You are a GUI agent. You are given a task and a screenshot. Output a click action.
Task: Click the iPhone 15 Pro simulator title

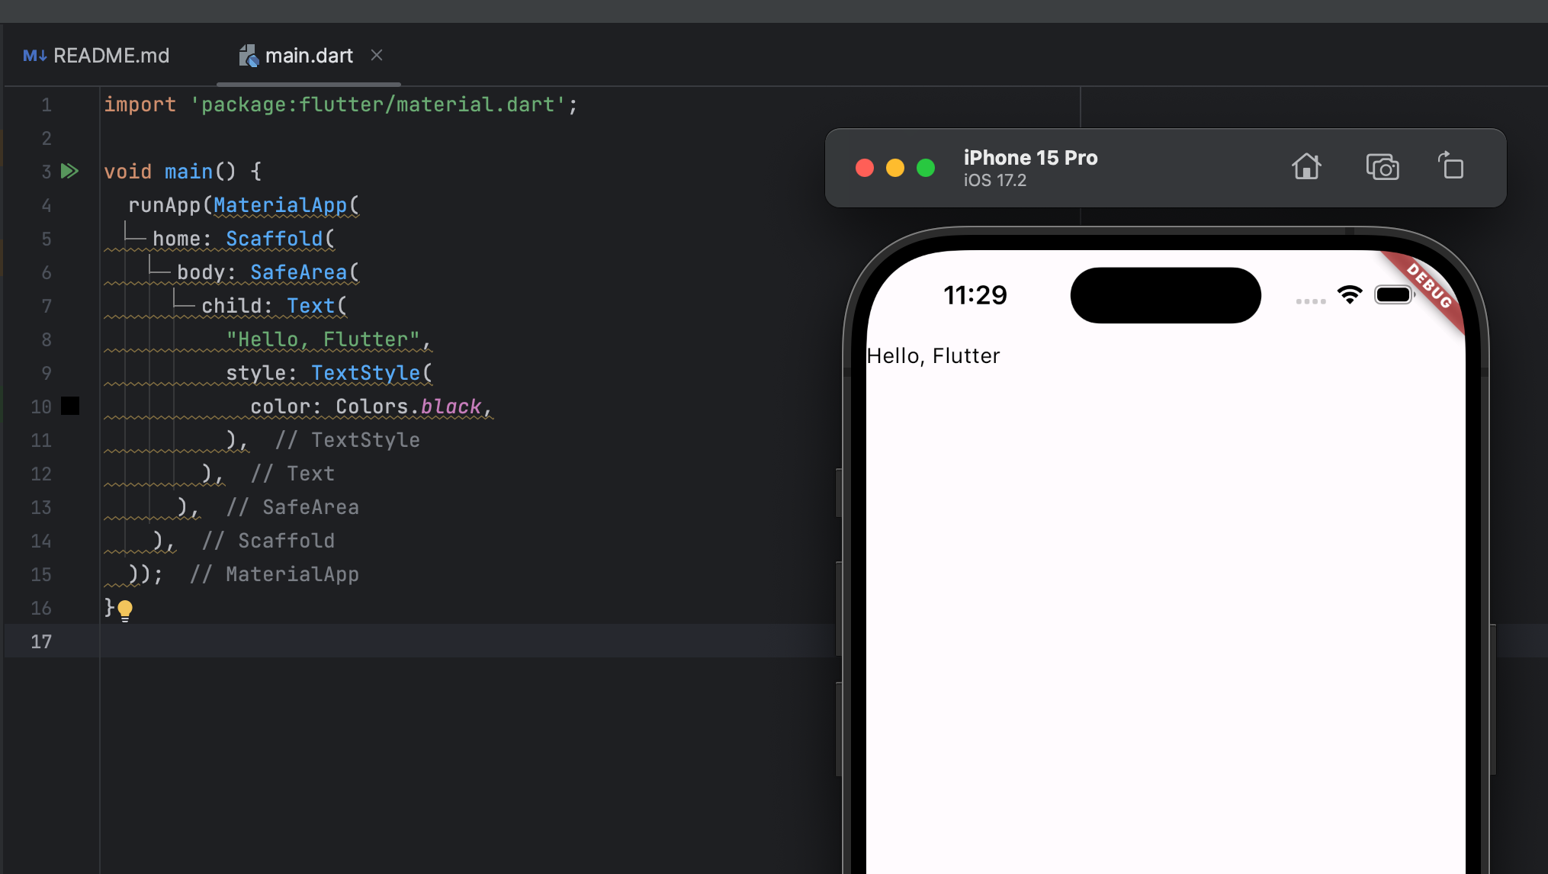(1030, 158)
